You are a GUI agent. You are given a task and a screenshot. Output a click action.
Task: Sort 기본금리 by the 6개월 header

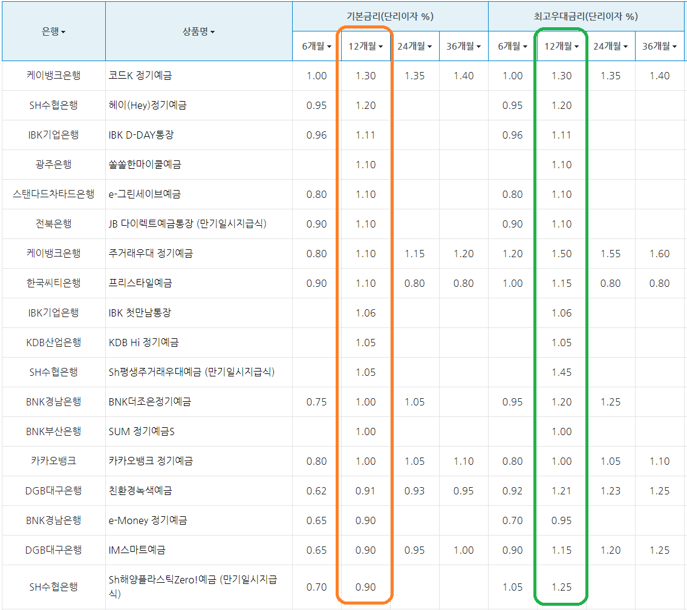[316, 46]
